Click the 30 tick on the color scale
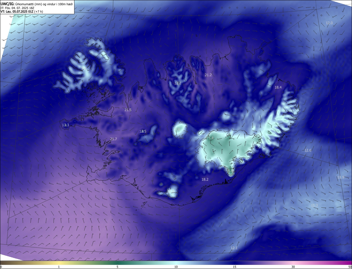Screen dimensions: 352x269 pyautogui.click(x=293, y=267)
